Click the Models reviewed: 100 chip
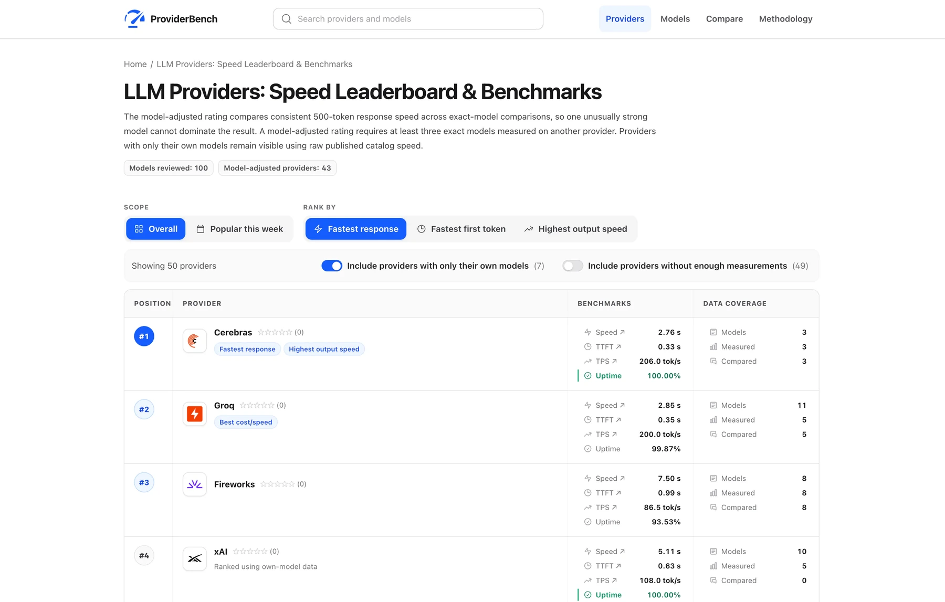The height and width of the screenshot is (602, 945). 169,168
